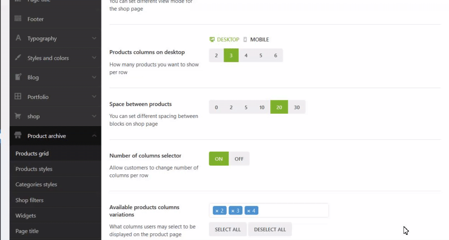Click the Blog edit icon

pos(18,77)
